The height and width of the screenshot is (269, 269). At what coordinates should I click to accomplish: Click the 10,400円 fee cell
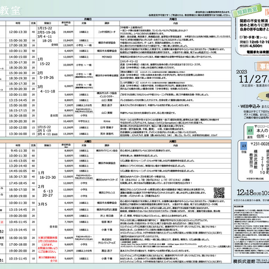click(66, 121)
